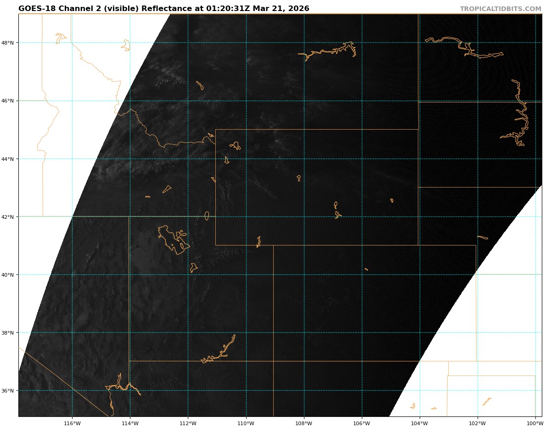
Task: Click the Flaming Gorge Reservoir outline
Action: tap(259, 242)
